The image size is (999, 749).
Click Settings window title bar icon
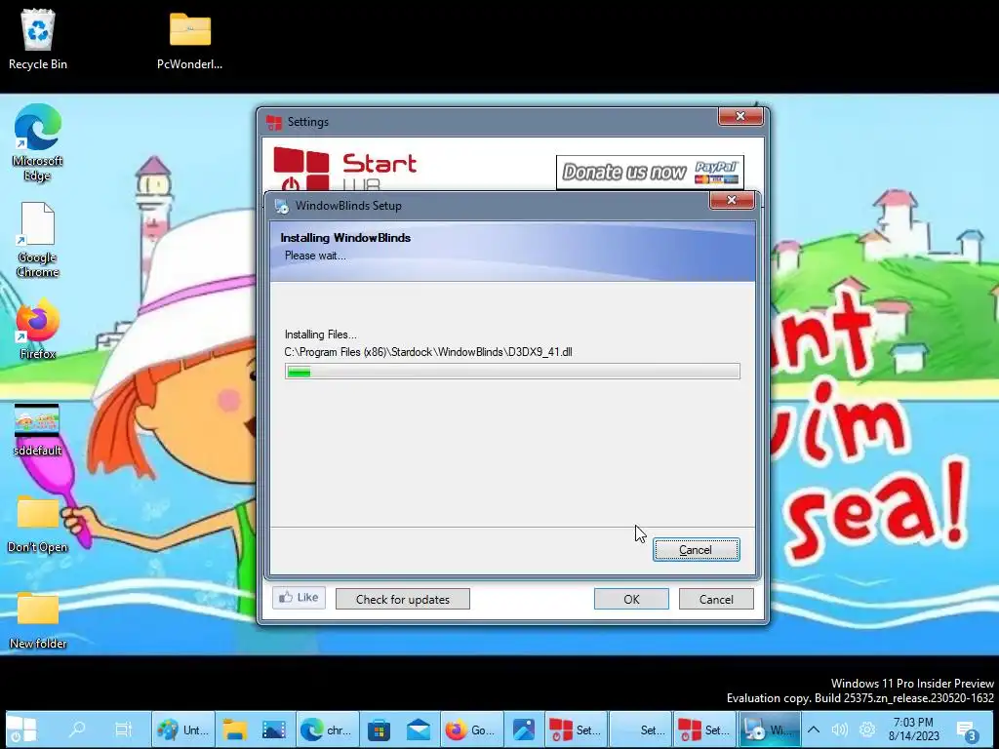click(274, 122)
